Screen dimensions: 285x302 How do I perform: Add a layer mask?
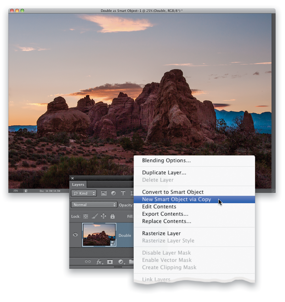(x=110, y=262)
